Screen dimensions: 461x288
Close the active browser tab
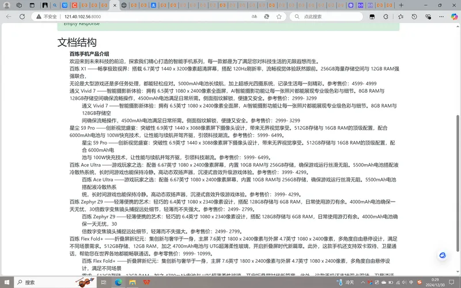click(x=115, y=5)
